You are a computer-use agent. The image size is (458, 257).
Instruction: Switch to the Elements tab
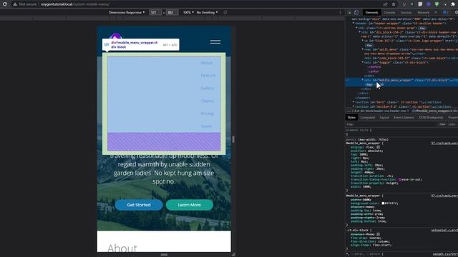coord(371,13)
